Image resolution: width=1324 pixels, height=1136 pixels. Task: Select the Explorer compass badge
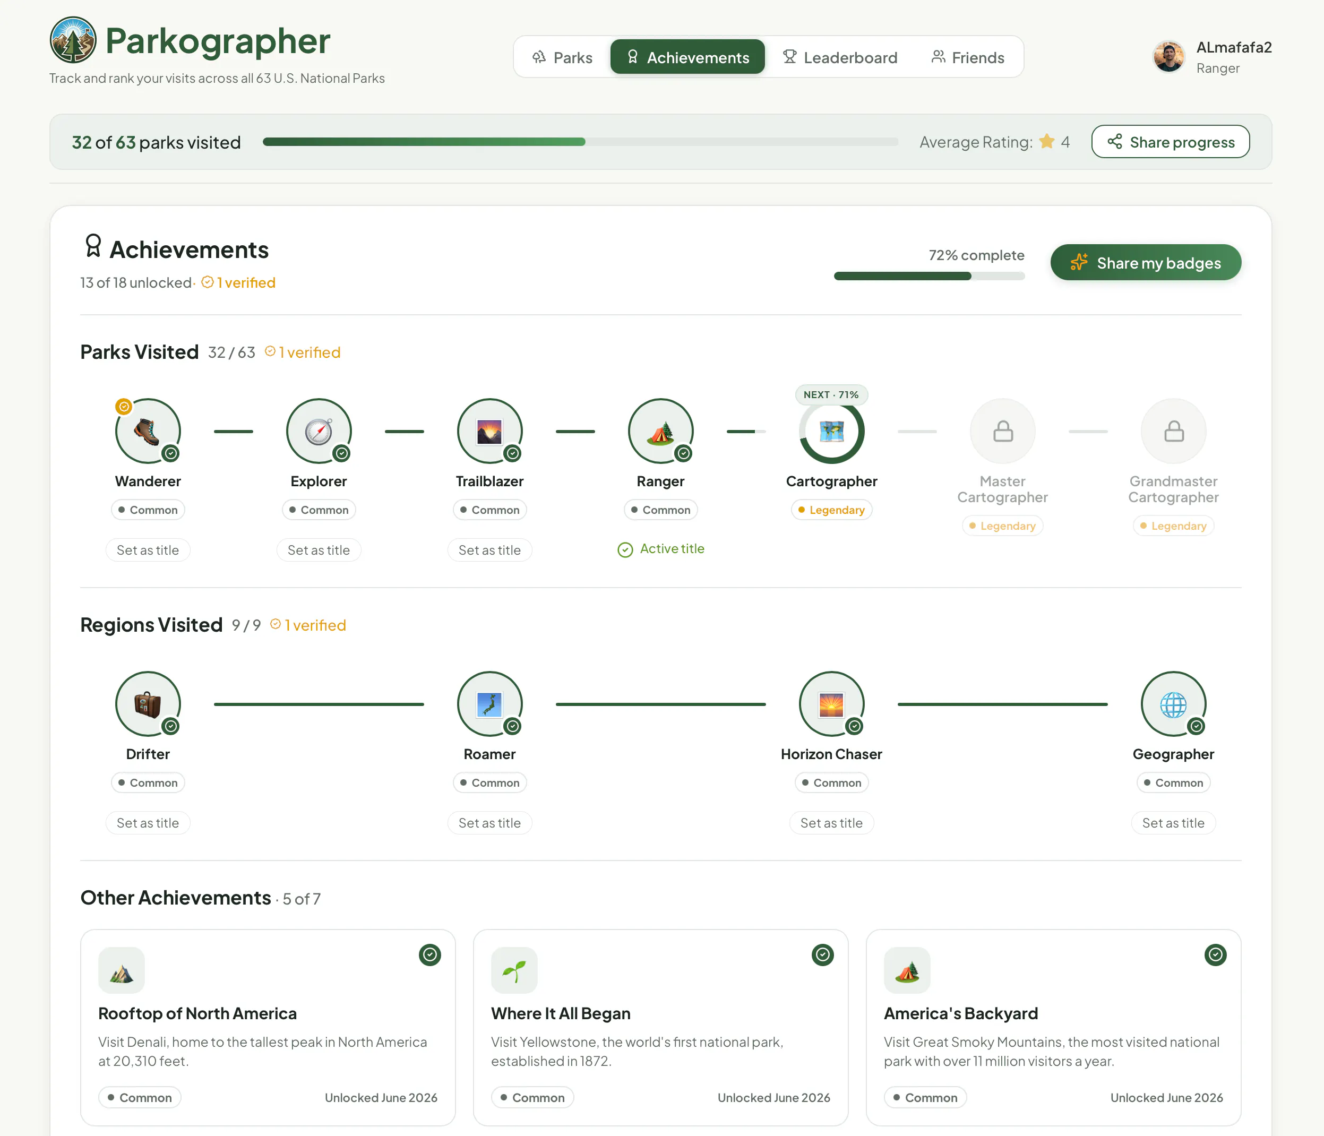pos(319,431)
